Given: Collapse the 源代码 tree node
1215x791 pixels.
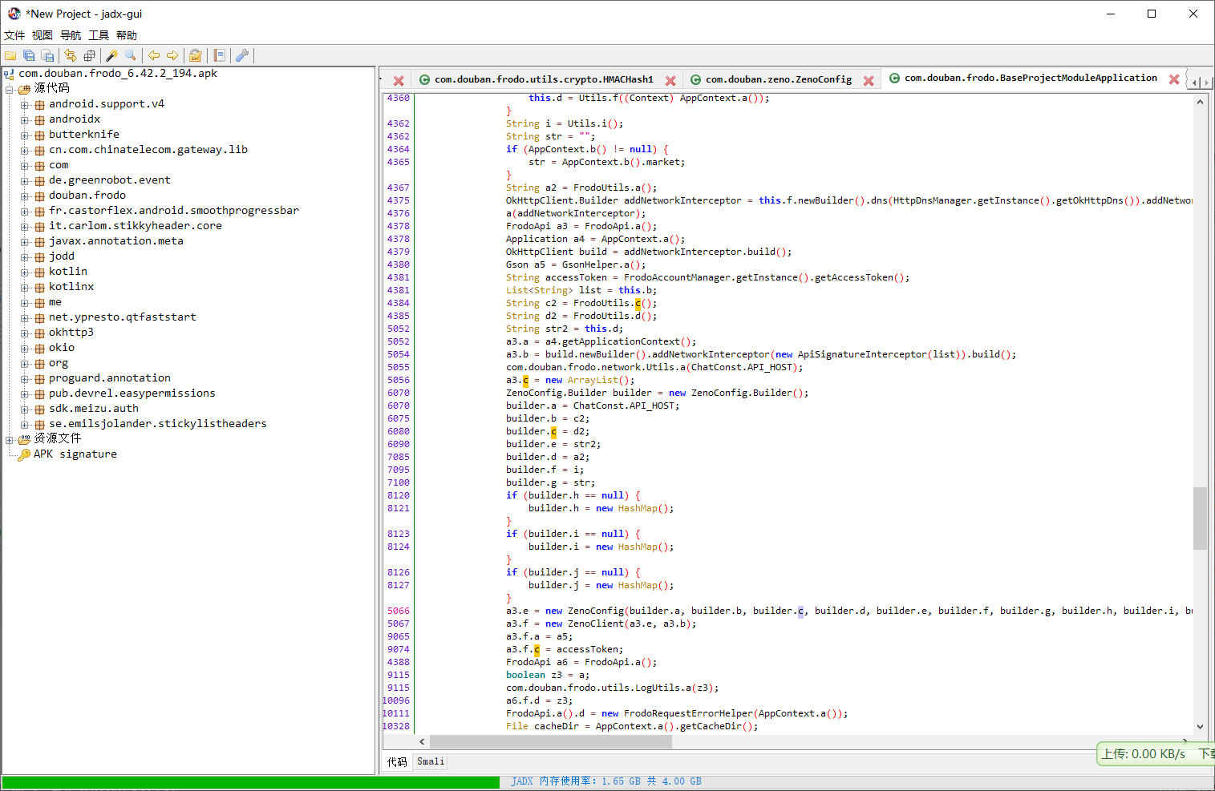Looking at the screenshot, I should point(10,89).
